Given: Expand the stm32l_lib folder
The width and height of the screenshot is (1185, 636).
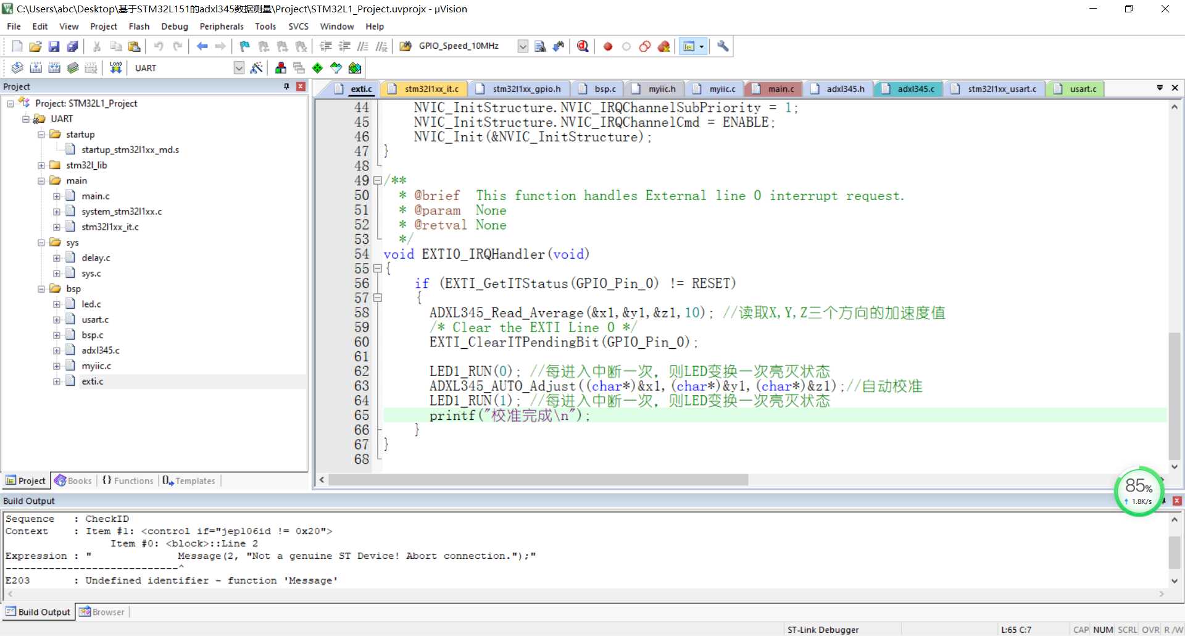Looking at the screenshot, I should [x=41, y=165].
